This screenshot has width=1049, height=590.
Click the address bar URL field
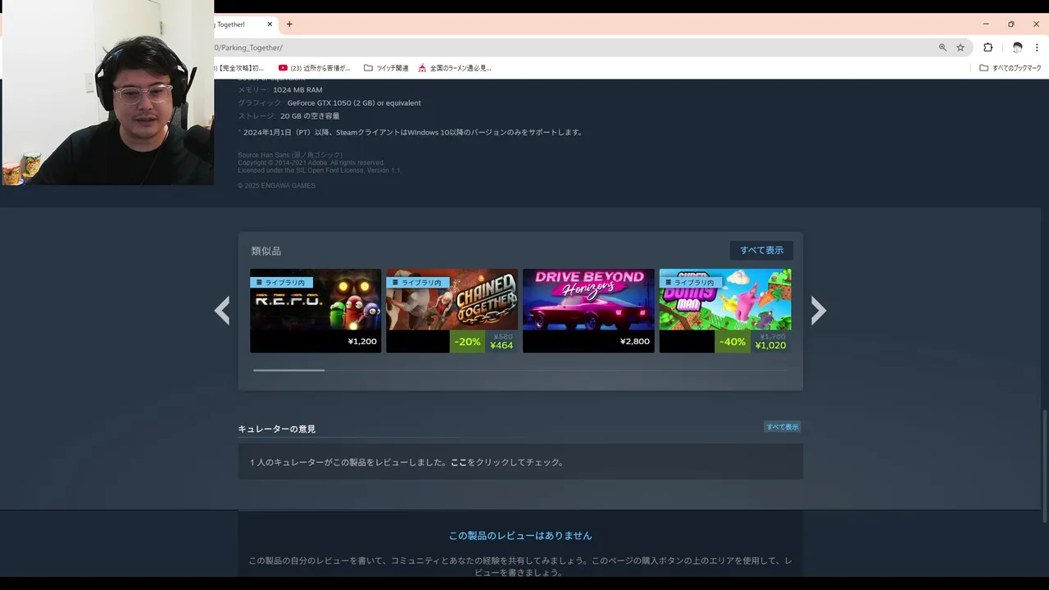(574, 48)
